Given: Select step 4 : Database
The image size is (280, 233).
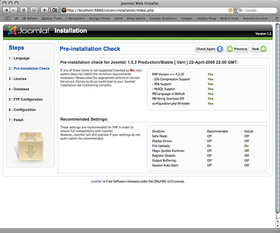Looking at the screenshot, I should point(19,89).
